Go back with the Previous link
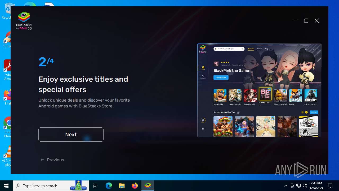The width and height of the screenshot is (339, 191). (52, 160)
